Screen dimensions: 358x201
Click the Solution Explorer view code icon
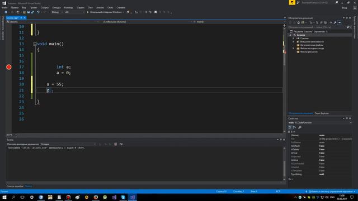click(331, 22)
